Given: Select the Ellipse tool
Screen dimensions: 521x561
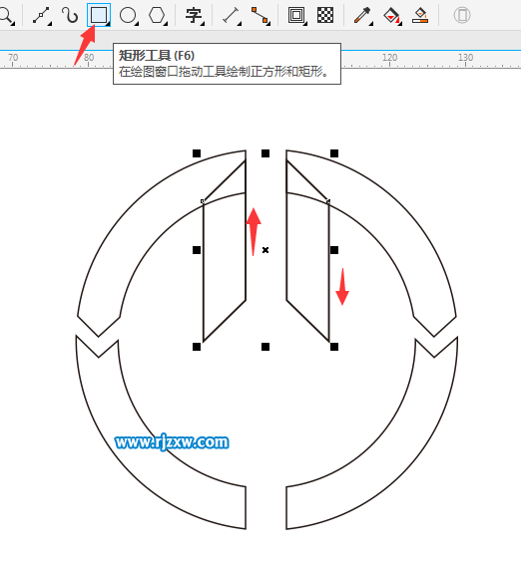Looking at the screenshot, I should (x=128, y=15).
